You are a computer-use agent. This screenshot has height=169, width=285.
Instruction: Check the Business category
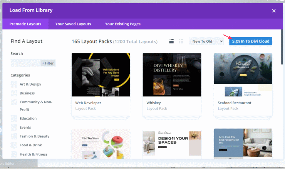click(x=14, y=93)
